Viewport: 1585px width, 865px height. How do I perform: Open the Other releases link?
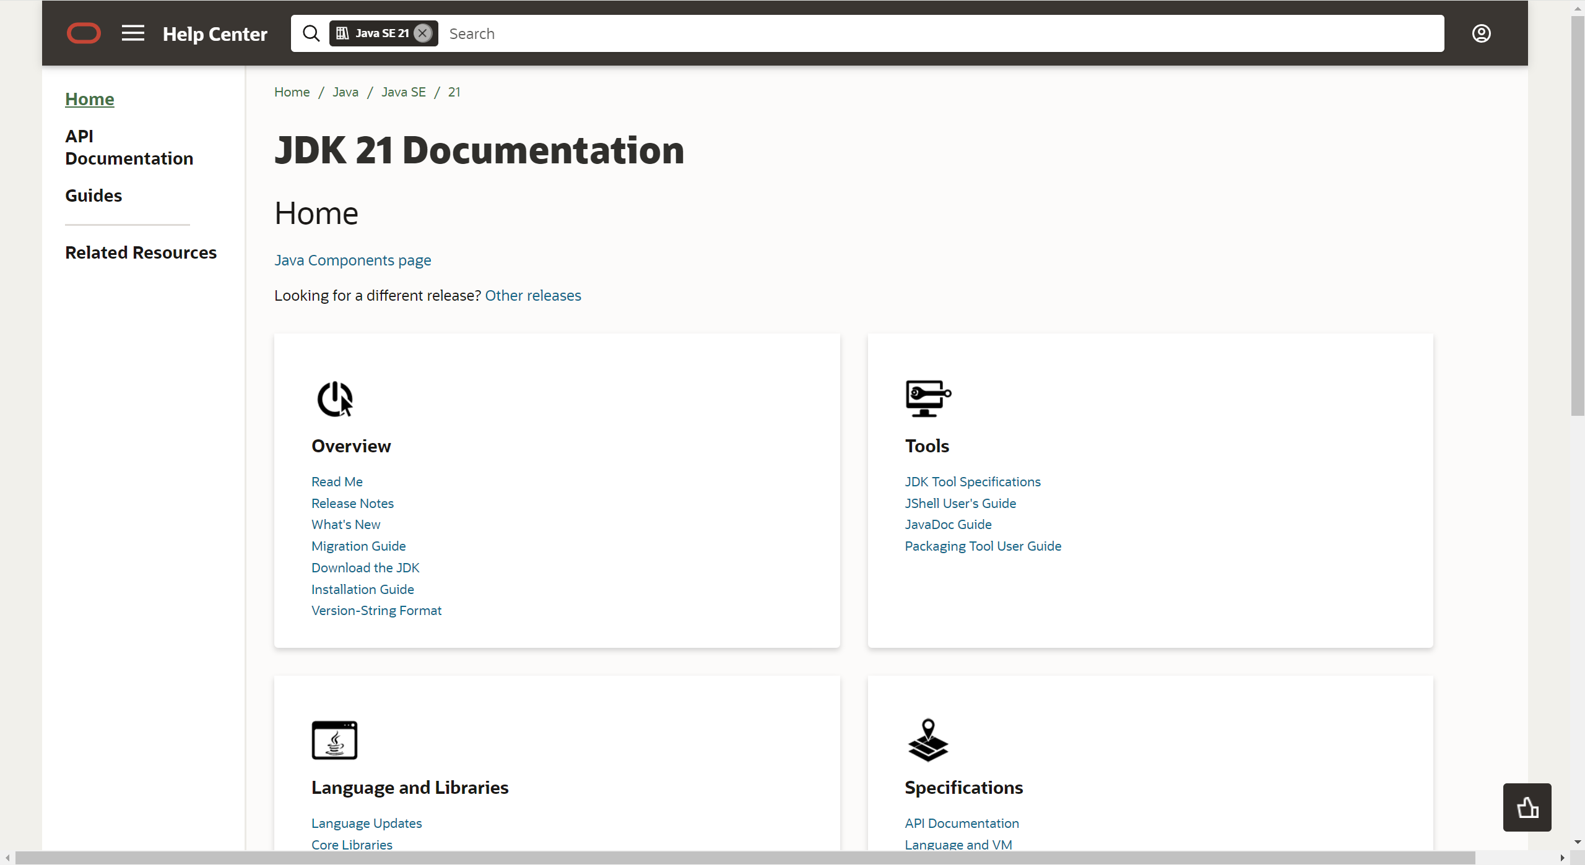pyautogui.click(x=532, y=296)
